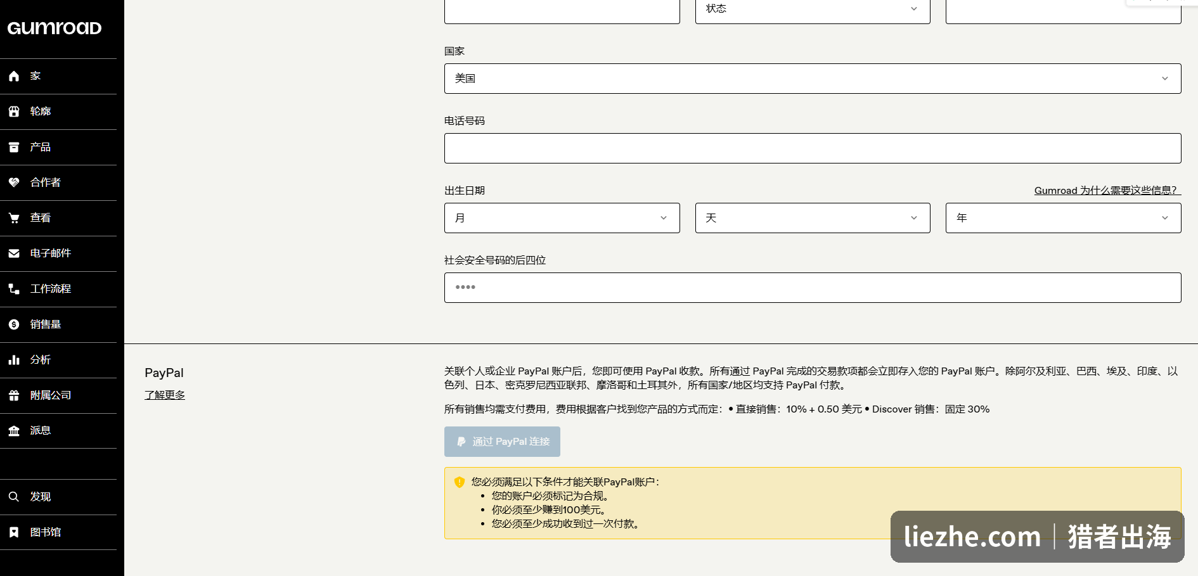Click the 社会安全号码的后四位 input field

[x=813, y=288]
